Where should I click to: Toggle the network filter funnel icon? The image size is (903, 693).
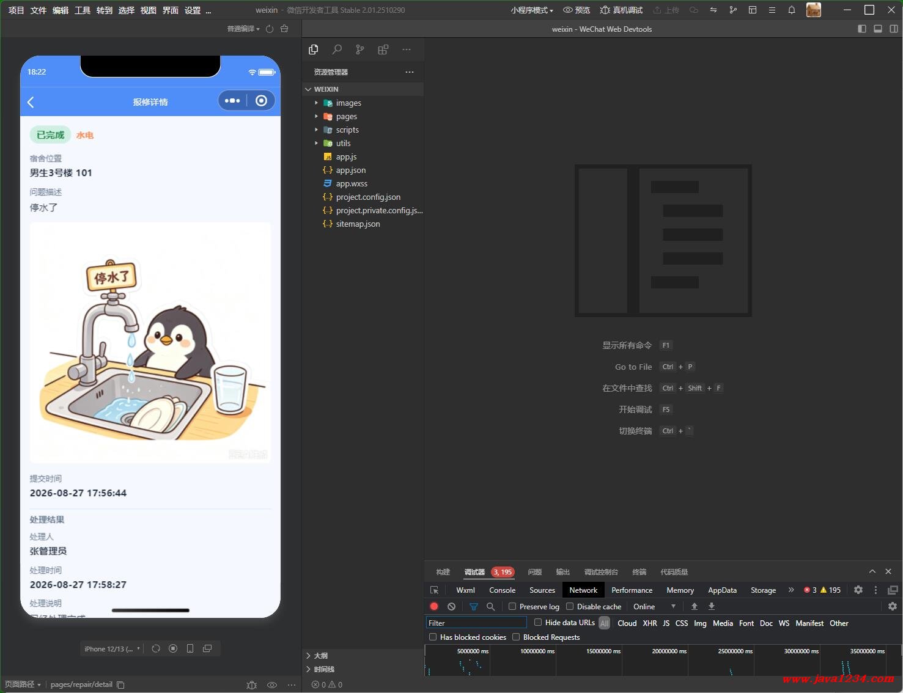coord(473,606)
